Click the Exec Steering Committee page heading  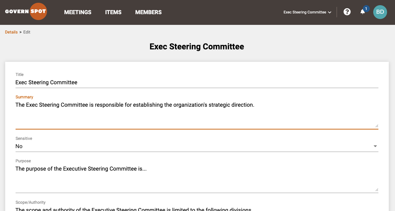click(x=197, y=47)
